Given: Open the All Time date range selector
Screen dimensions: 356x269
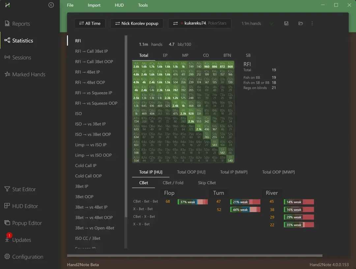Looking at the screenshot, I should 90,23.
